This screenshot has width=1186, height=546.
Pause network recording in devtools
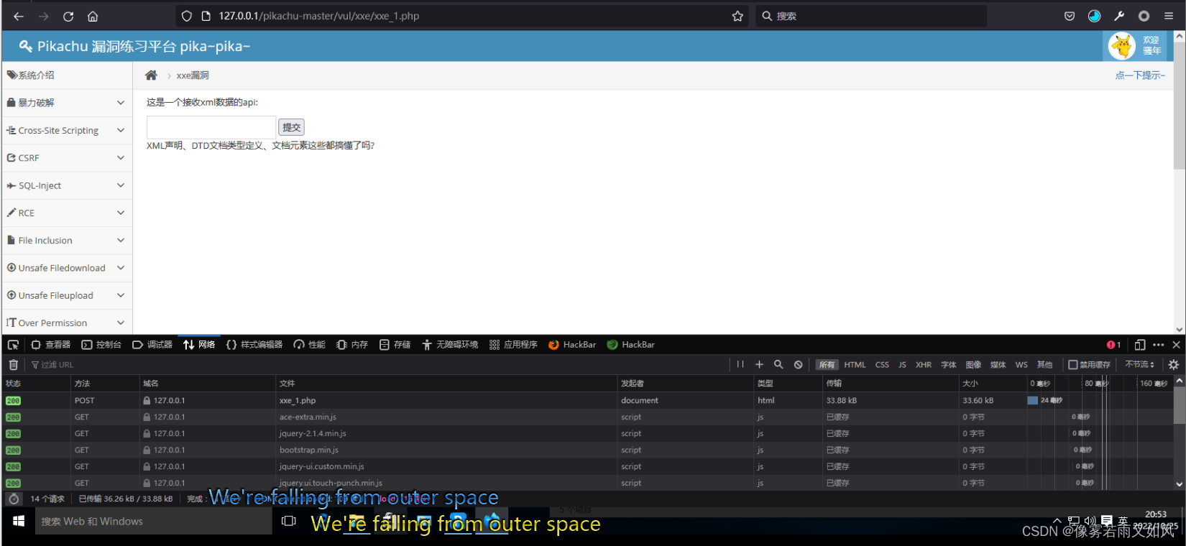point(740,365)
